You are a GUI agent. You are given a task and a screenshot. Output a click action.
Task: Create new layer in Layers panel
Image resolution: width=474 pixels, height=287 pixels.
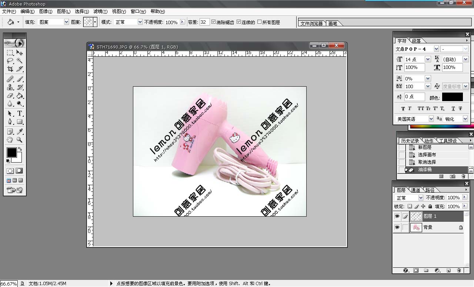pyautogui.click(x=448, y=270)
